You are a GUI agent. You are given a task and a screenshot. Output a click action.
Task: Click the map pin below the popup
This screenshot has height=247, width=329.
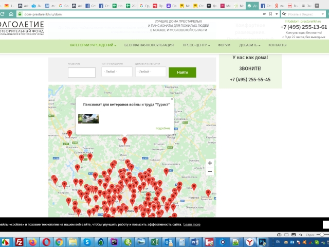pyautogui.click(x=124, y=140)
